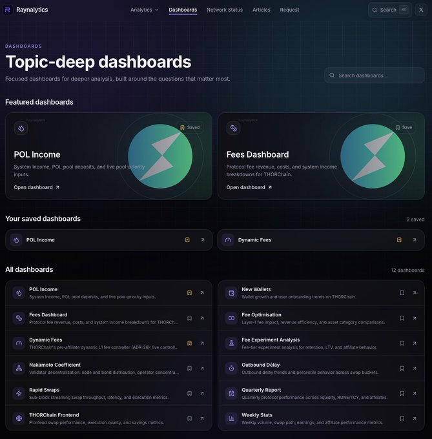The width and height of the screenshot is (432, 439).
Task: Click the coins icon on featured Fees Dashboard
Action: click(233, 128)
